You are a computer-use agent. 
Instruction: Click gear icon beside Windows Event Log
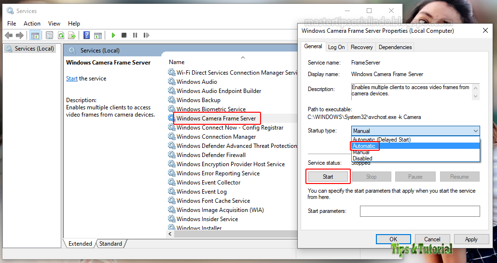[x=171, y=192]
